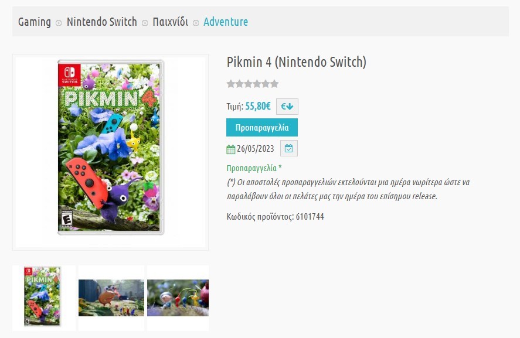Select the third thumbnail with blue Pikmin
The image size is (520, 338).
coord(178,298)
